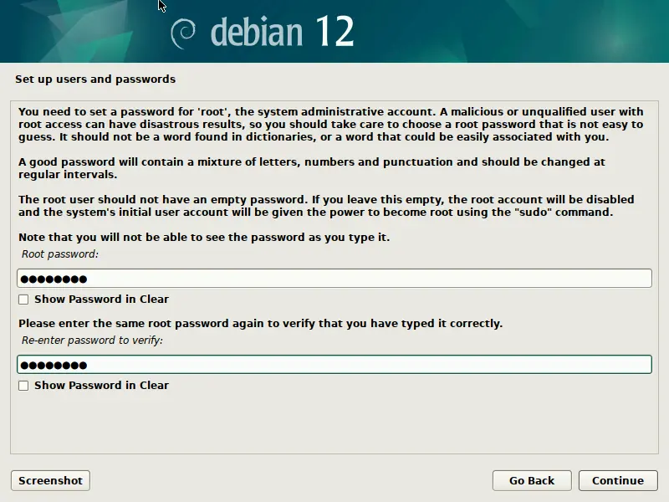Viewport: 669px width, 502px height.
Task: Tick Show Password in Clear under verify field
Action: point(23,386)
